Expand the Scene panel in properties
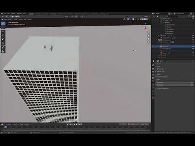The image size is (195, 146). (x=159, y=64)
